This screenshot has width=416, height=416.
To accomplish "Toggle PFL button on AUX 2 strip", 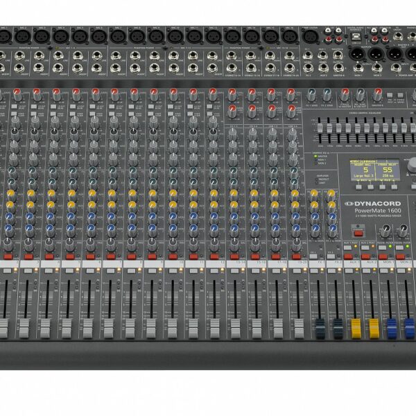I will [366, 270].
